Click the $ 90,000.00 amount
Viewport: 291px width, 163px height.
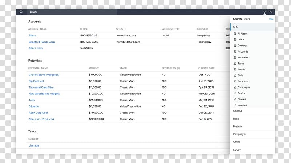pos(96,119)
